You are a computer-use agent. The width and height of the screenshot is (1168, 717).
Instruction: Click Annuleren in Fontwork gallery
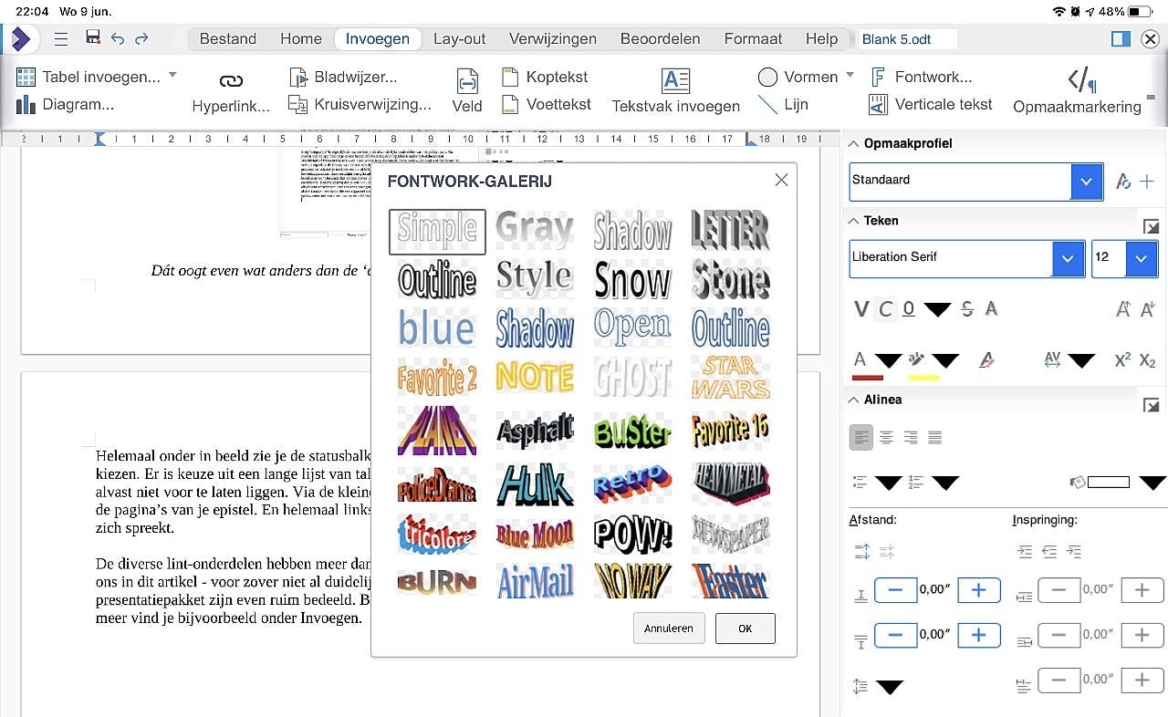tap(669, 629)
